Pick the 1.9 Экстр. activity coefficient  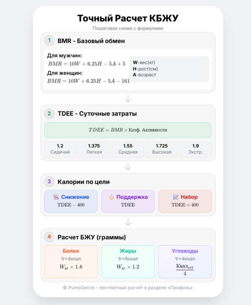coord(196,149)
